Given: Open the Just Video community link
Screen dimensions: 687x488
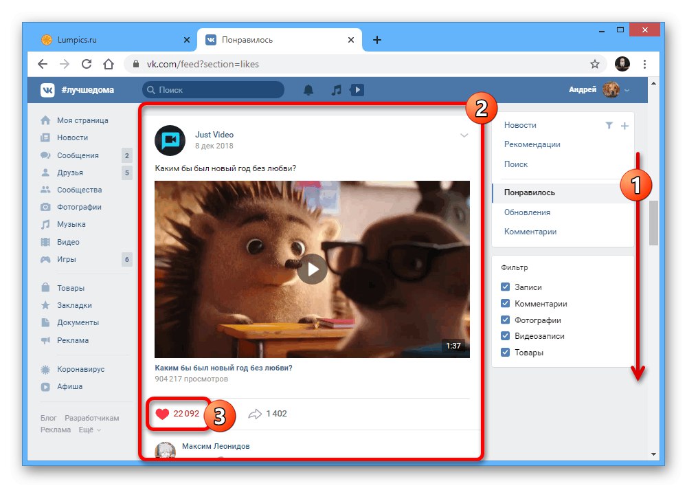Looking at the screenshot, I should point(214,135).
